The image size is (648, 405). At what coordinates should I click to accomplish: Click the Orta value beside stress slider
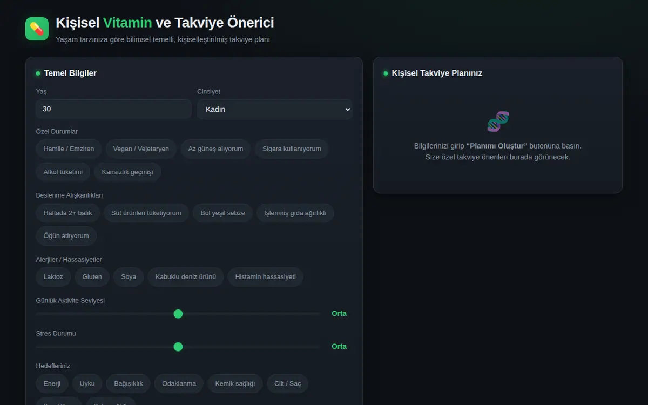pos(339,347)
